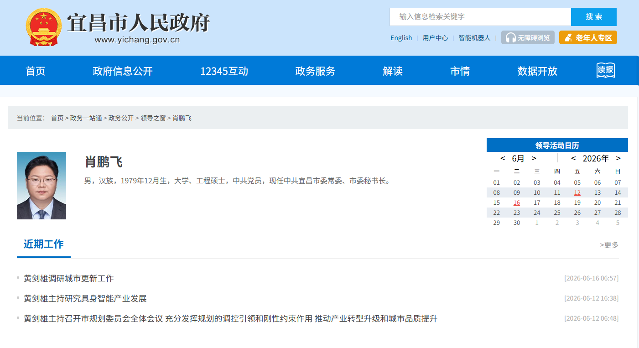Select the 近期工作 tab
Viewport: 639px width, 348px height.
(44, 244)
